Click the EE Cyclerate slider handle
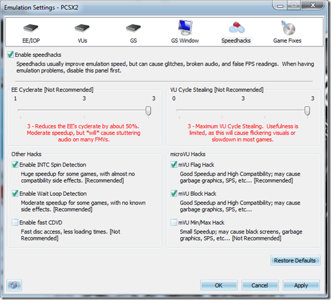The width and height of the screenshot is (331, 300). tap(148, 111)
